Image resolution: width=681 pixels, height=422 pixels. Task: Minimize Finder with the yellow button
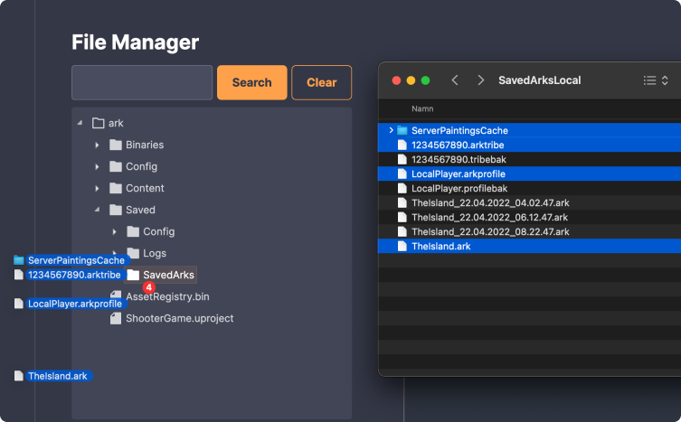click(411, 80)
